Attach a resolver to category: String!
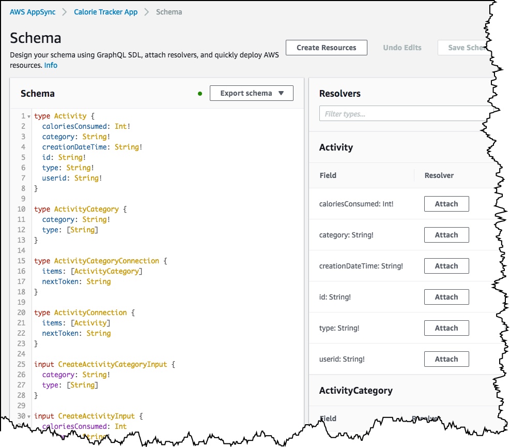 [x=446, y=235]
